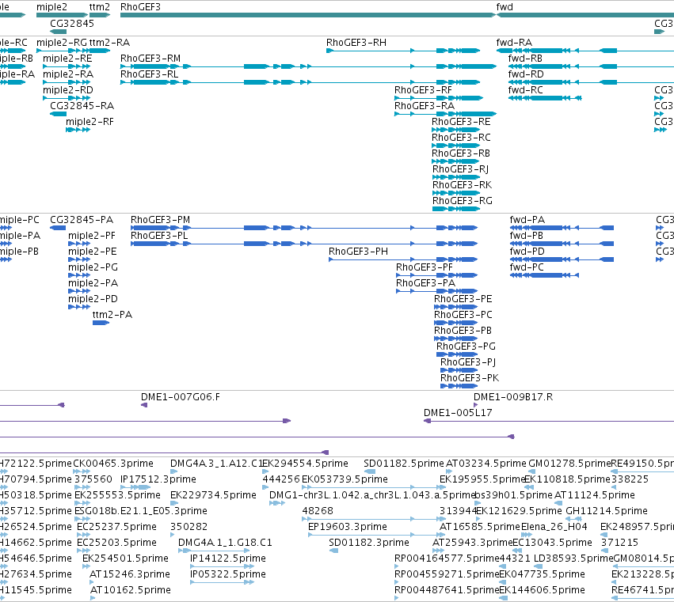Select EST EK053739.5prime
674x602 pixels.
[x=345, y=479]
